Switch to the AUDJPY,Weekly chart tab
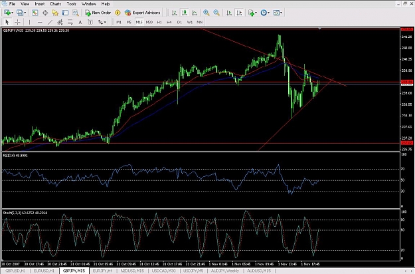This screenshot has width=415, height=274. [225, 271]
